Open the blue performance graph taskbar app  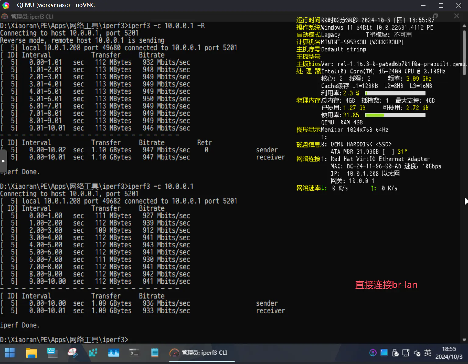(114, 353)
